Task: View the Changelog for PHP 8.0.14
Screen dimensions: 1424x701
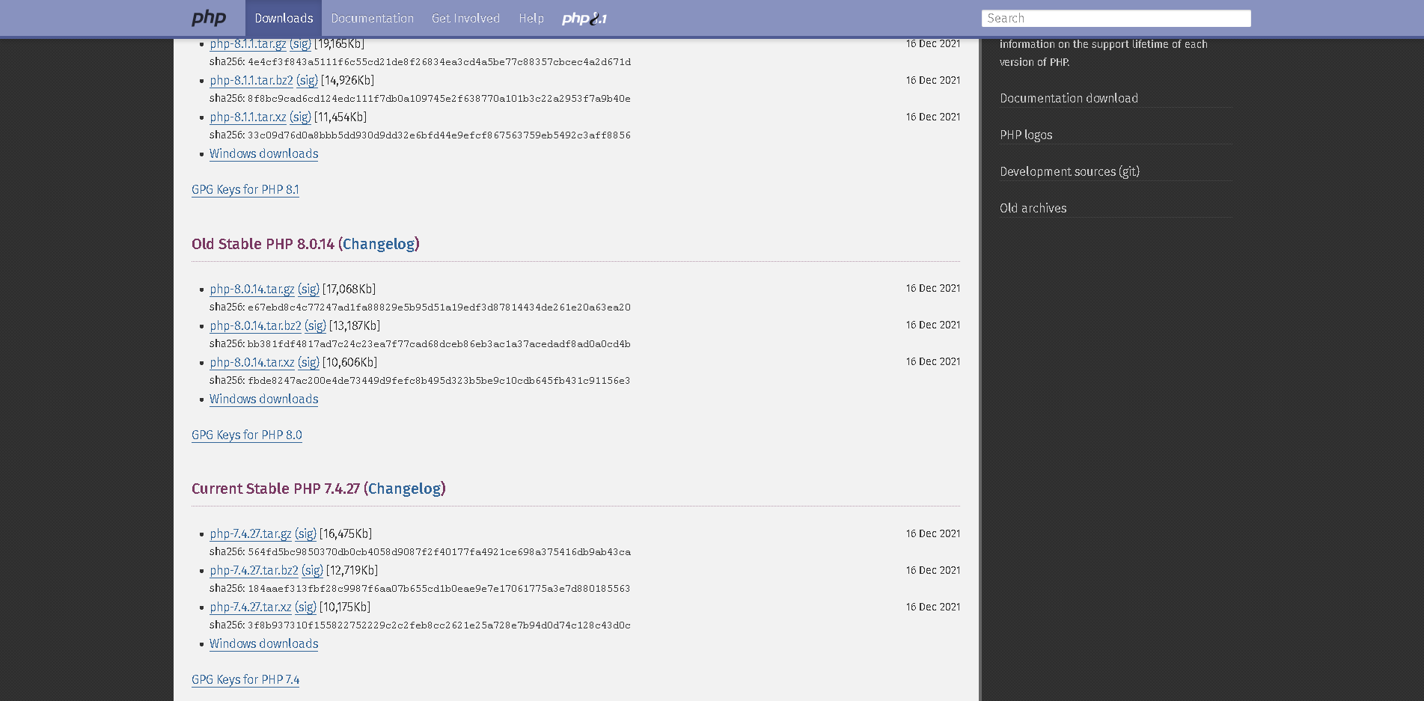Action: (x=379, y=244)
